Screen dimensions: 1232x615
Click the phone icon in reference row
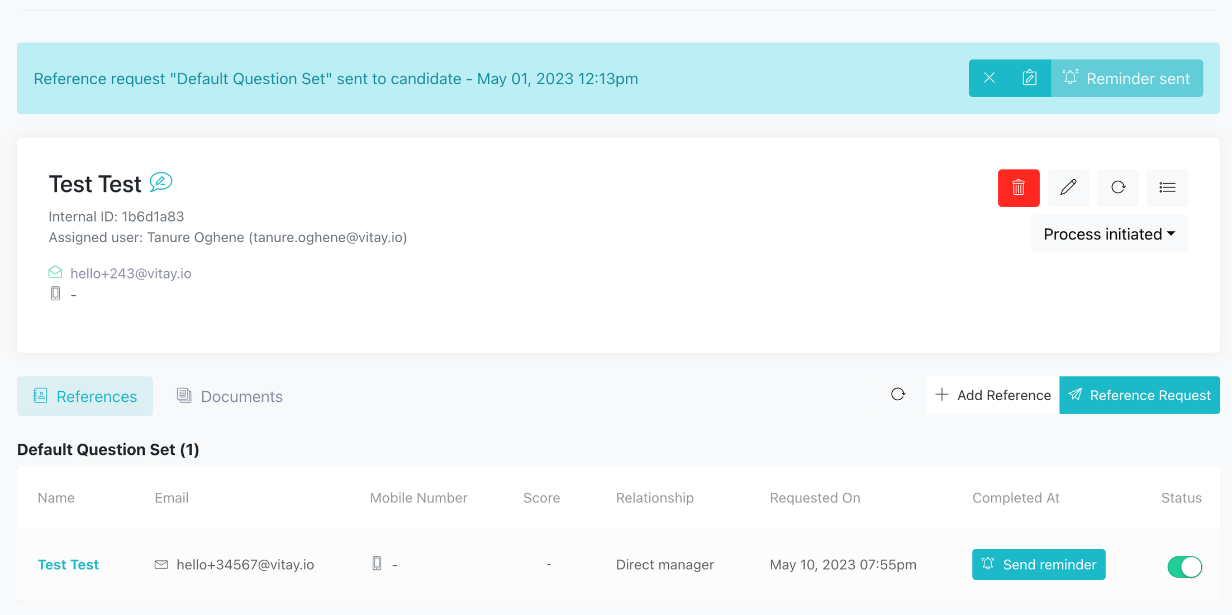point(377,564)
